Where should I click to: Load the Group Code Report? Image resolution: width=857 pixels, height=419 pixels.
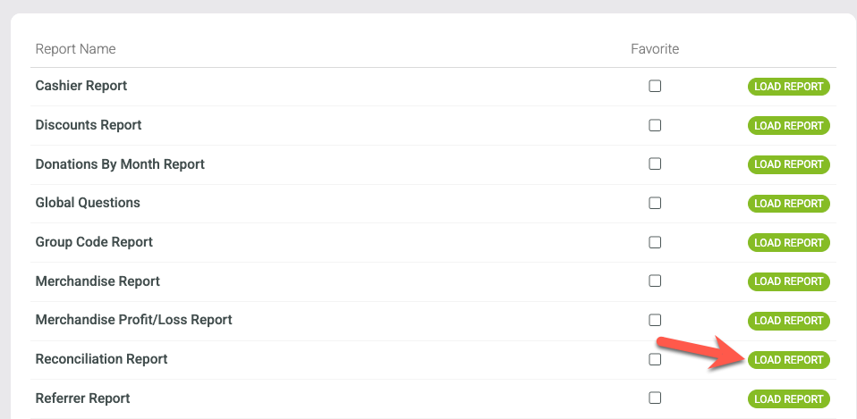click(x=789, y=242)
